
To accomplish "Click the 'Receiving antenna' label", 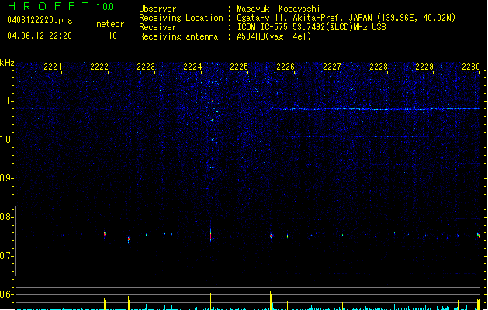I will click(178, 36).
